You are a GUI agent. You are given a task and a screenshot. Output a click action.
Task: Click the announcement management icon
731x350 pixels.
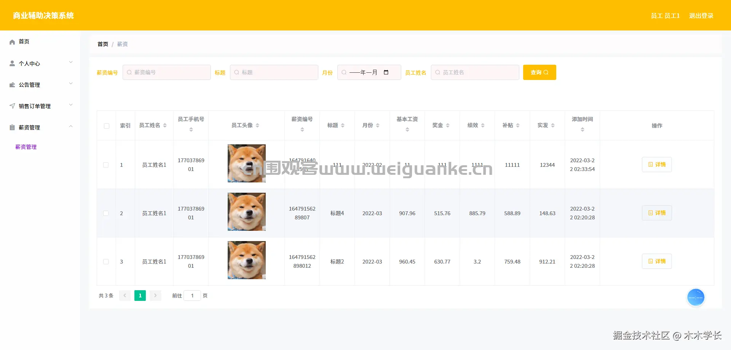pos(12,85)
